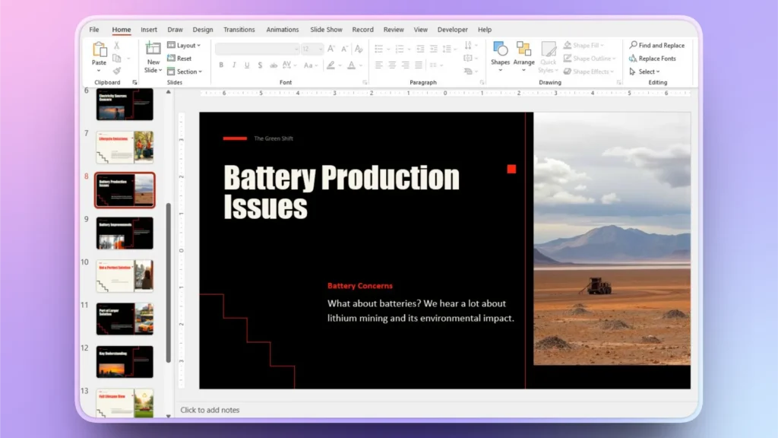Click the Arrange icon in the Drawing group
Screen dimensions: 778x438
coord(524,52)
